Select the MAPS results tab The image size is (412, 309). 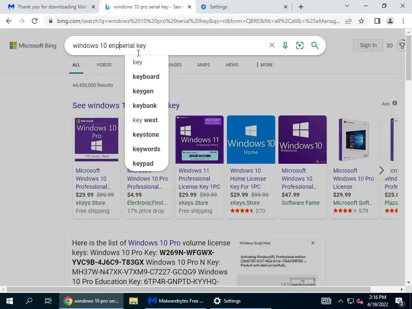204,65
